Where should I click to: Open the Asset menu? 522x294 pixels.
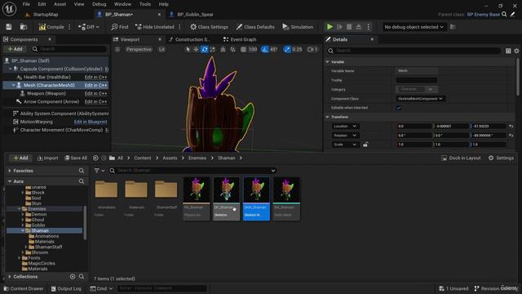tap(60, 4)
